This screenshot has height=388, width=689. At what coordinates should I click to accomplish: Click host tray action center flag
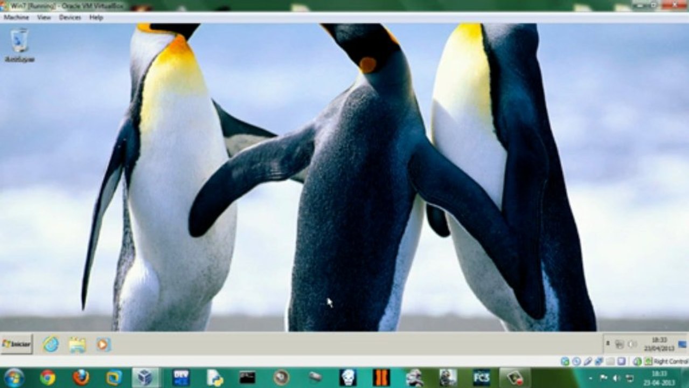point(603,378)
